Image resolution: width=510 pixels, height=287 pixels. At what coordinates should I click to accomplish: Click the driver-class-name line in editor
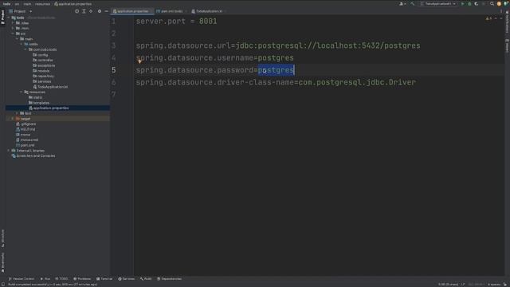click(276, 82)
